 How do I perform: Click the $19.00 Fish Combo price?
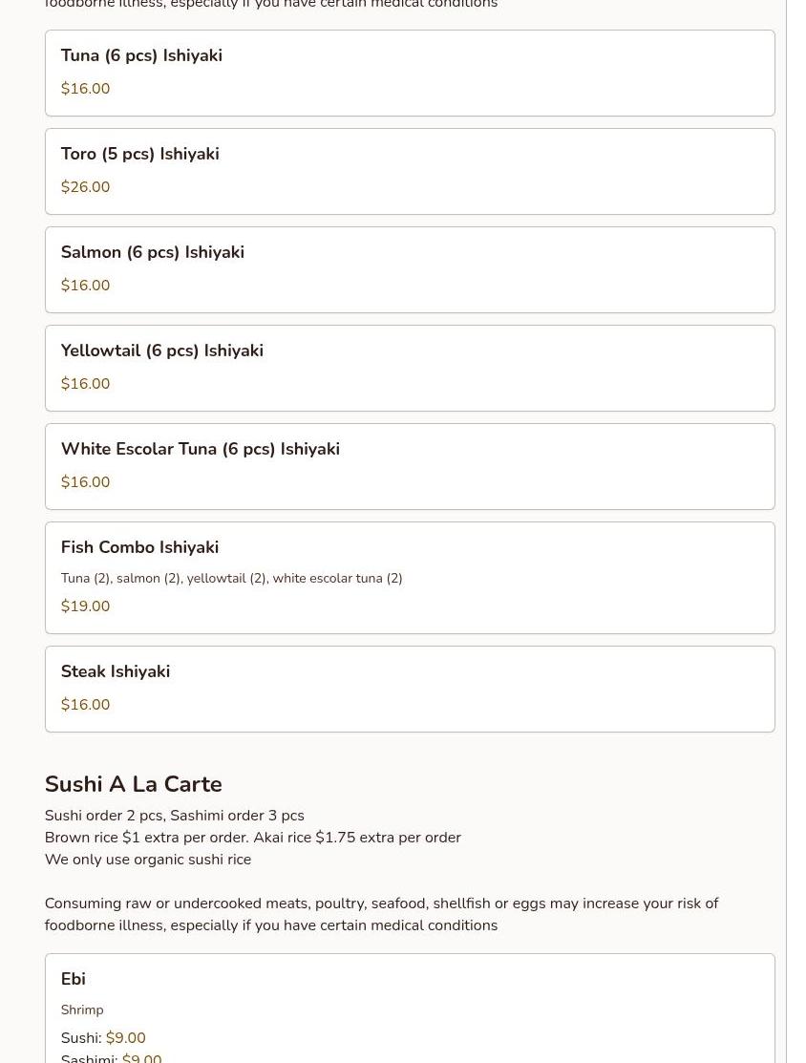pos(85,606)
